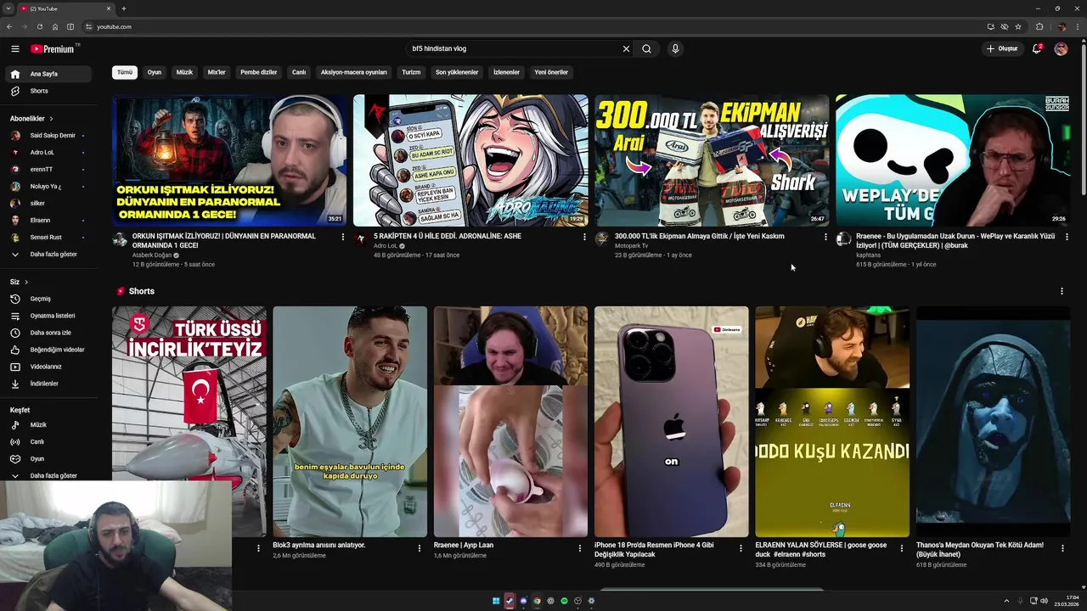The height and width of the screenshot is (611, 1087).
Task: Click the Oluştur create button
Action: point(1001,48)
